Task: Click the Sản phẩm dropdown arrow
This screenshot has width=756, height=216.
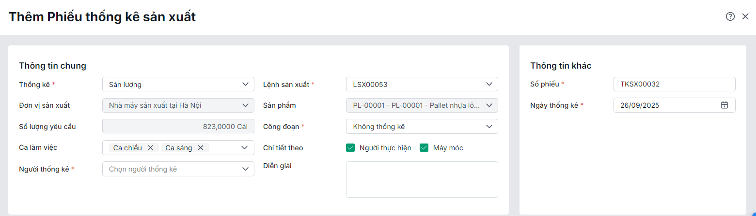Action: pyautogui.click(x=488, y=105)
